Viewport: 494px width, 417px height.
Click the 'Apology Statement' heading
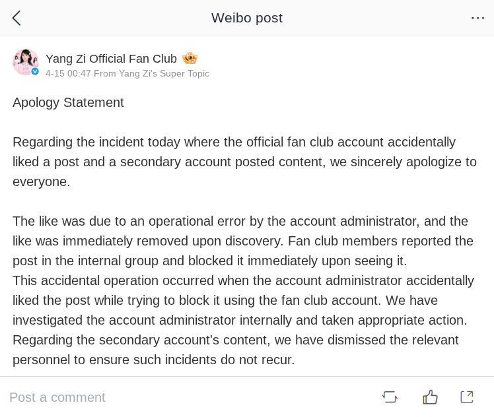coord(68,102)
